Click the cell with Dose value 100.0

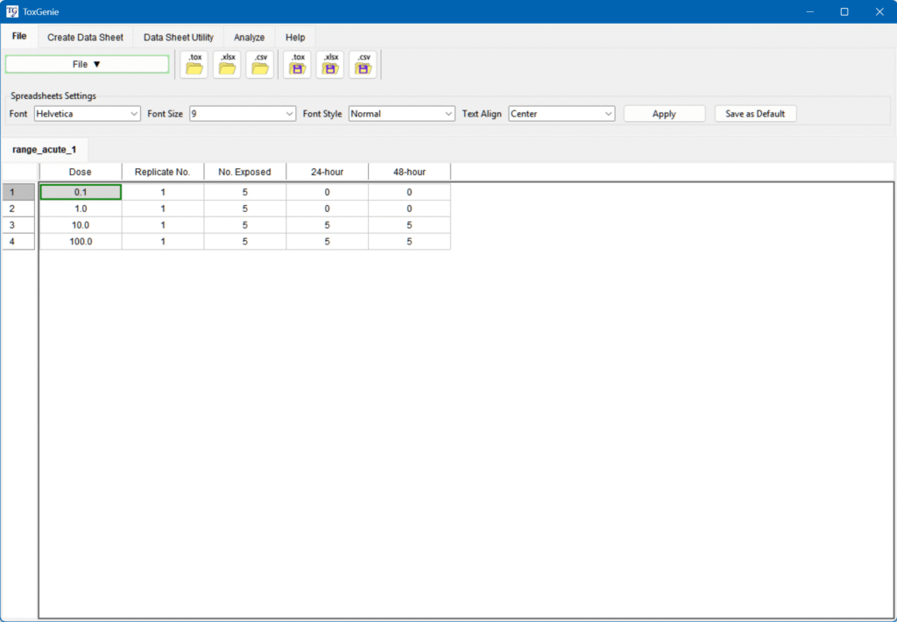coord(81,242)
